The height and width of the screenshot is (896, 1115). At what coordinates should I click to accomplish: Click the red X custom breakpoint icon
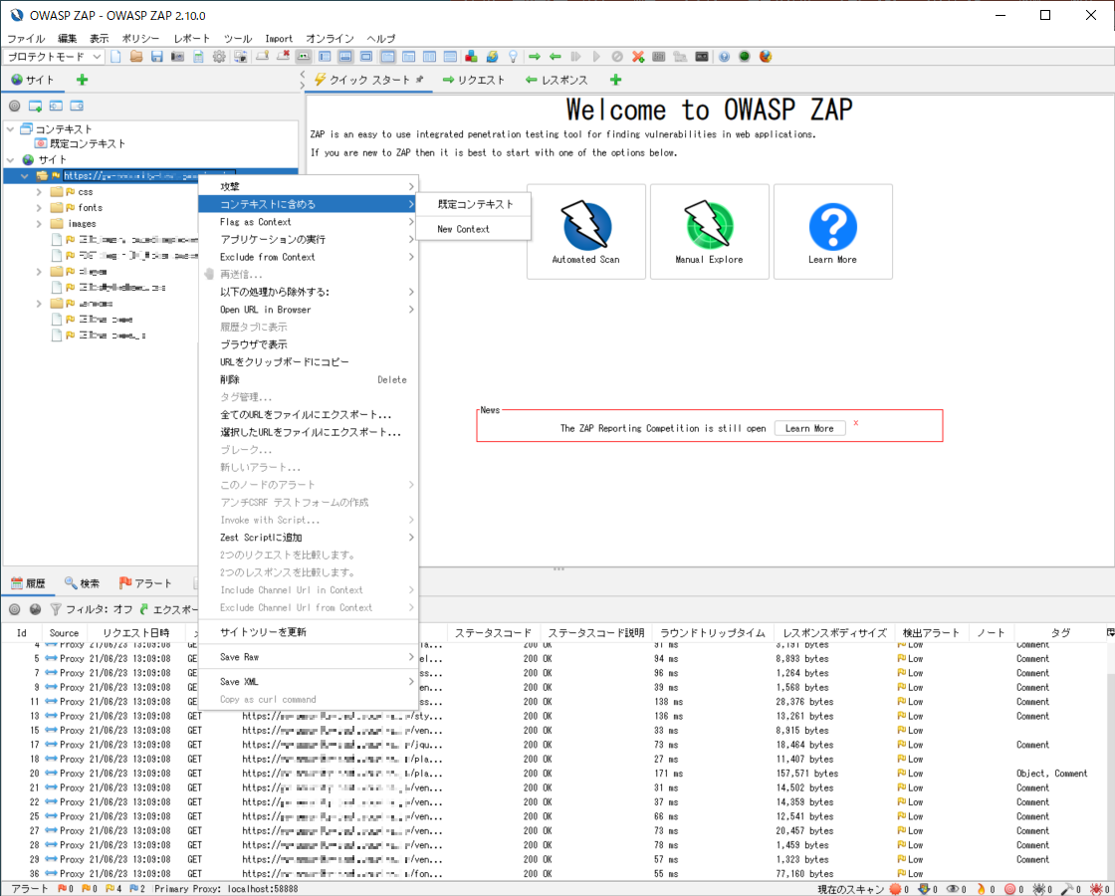638,56
